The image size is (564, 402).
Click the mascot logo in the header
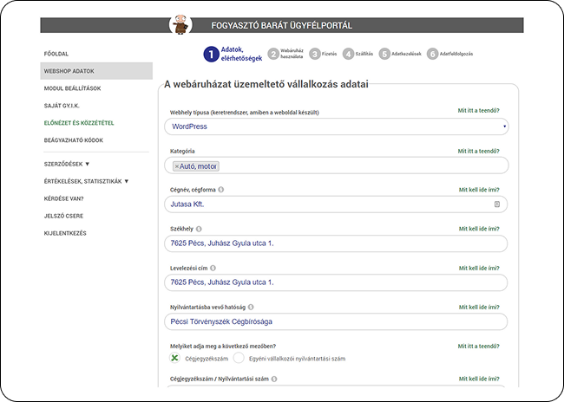click(x=181, y=25)
